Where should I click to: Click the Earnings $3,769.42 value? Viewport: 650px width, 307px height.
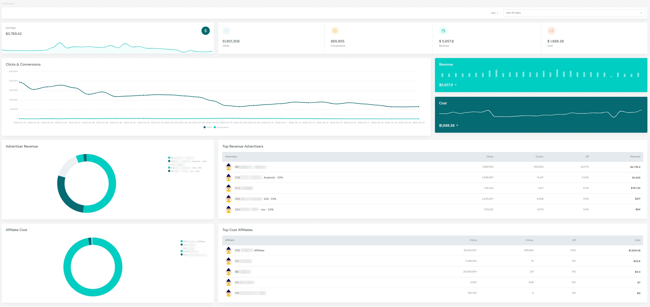tap(14, 34)
